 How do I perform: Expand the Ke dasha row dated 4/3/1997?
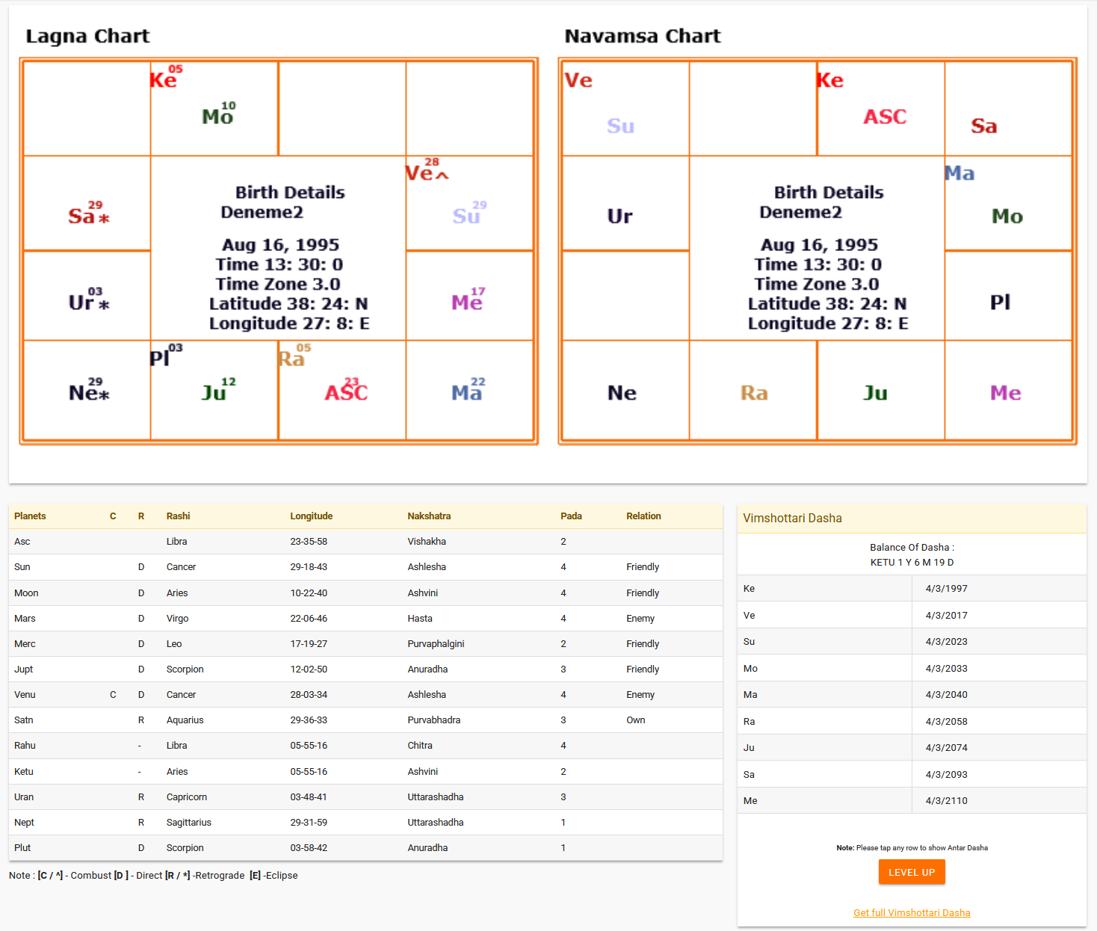(x=912, y=589)
